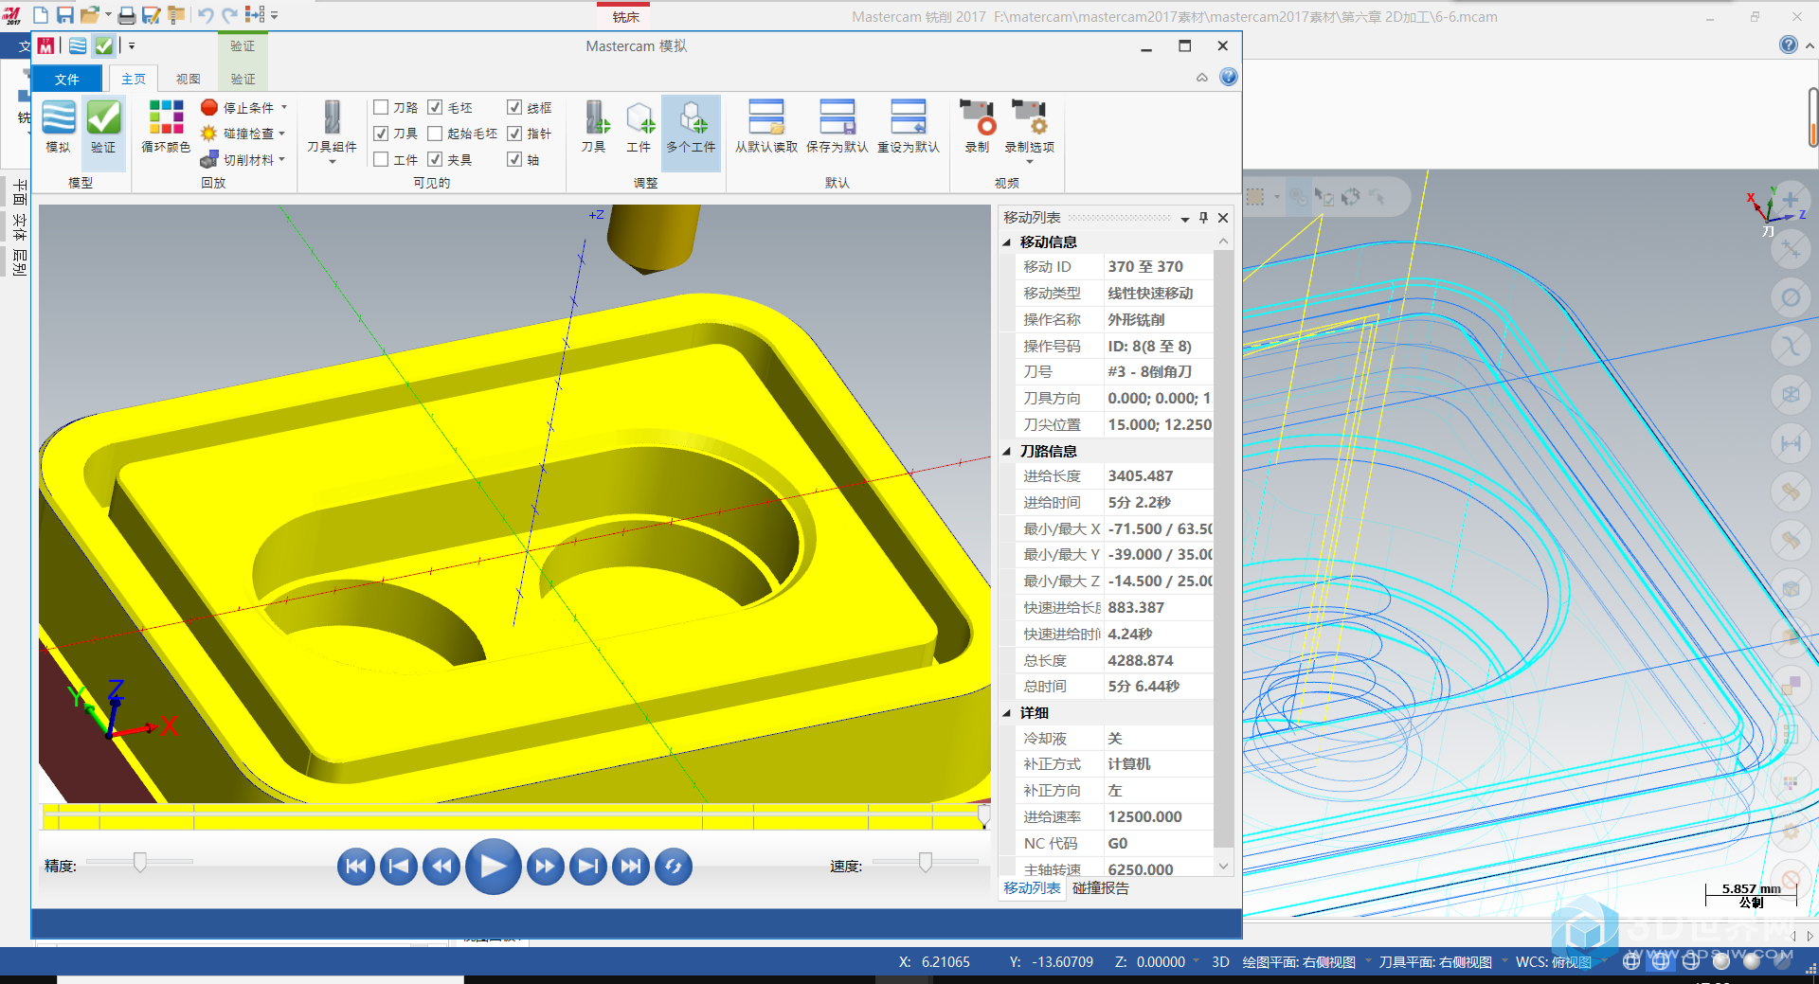Click the help question mark in simulator
Screen dimensions: 1819x984
[1228, 78]
